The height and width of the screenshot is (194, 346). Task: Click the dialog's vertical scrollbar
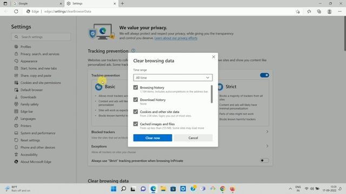211,94
